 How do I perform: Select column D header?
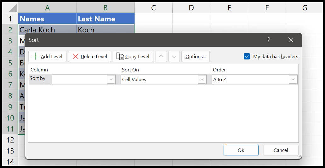191,8
